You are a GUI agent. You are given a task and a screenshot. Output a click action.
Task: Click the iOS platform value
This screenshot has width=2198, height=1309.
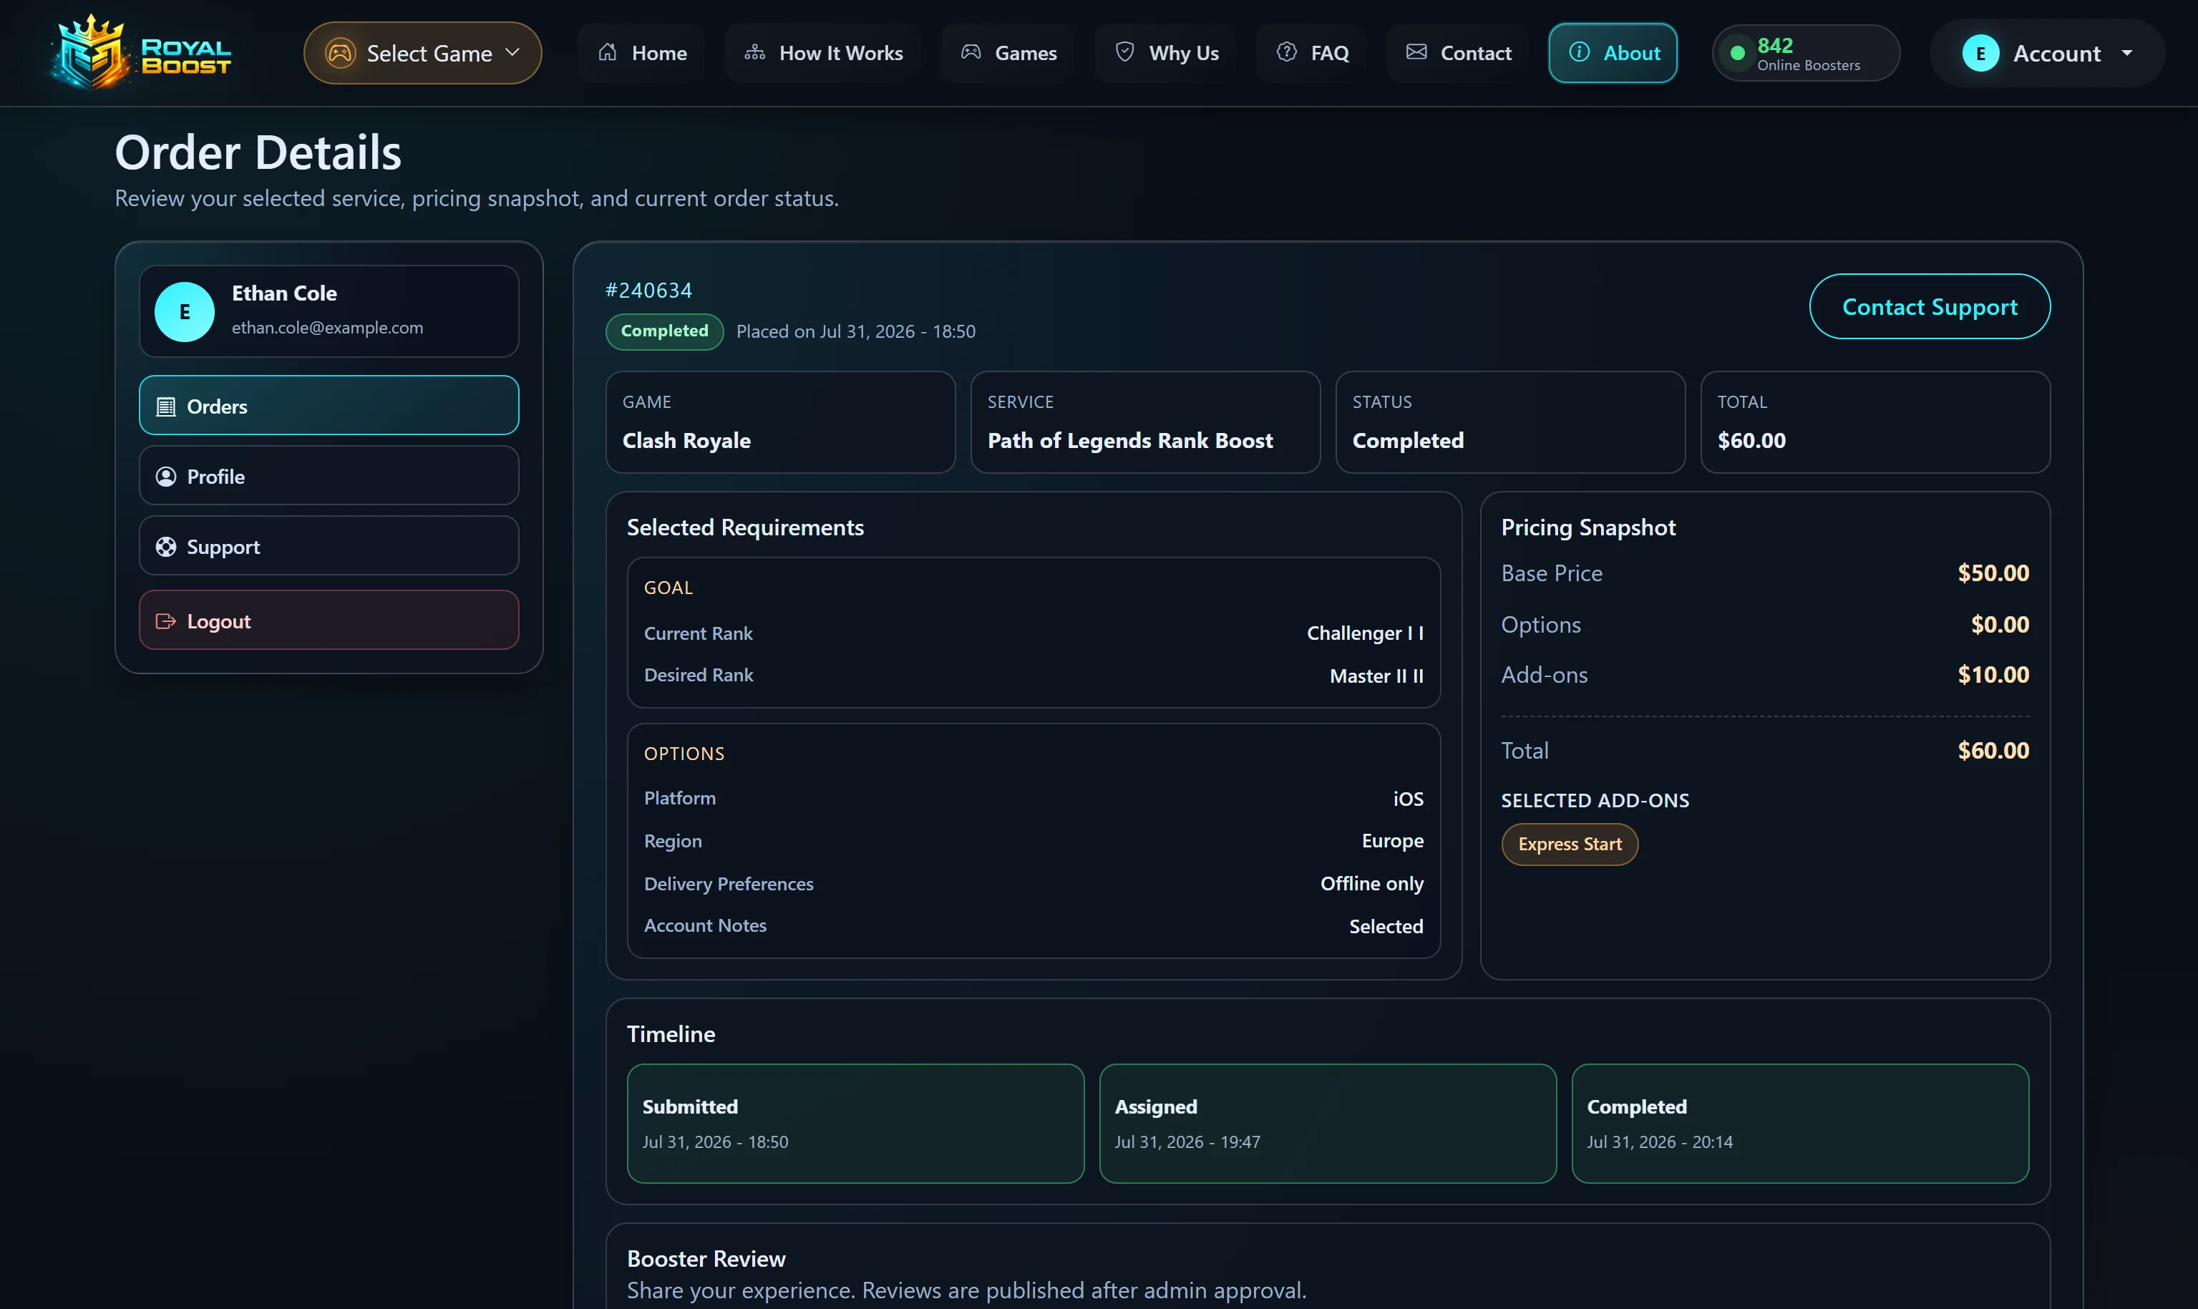[x=1409, y=798]
